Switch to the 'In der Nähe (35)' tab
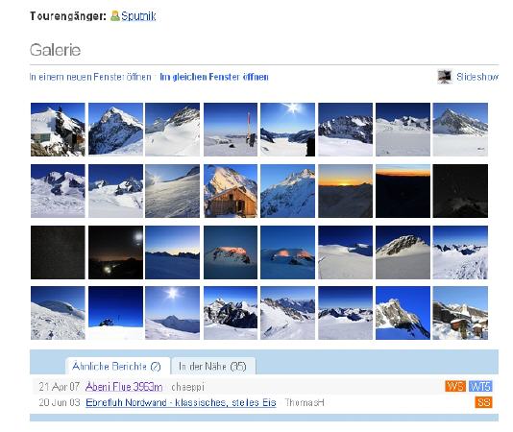 pos(212,367)
